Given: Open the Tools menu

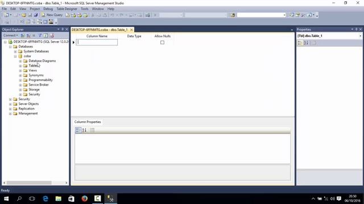Looking at the screenshot, I should click(85, 9).
